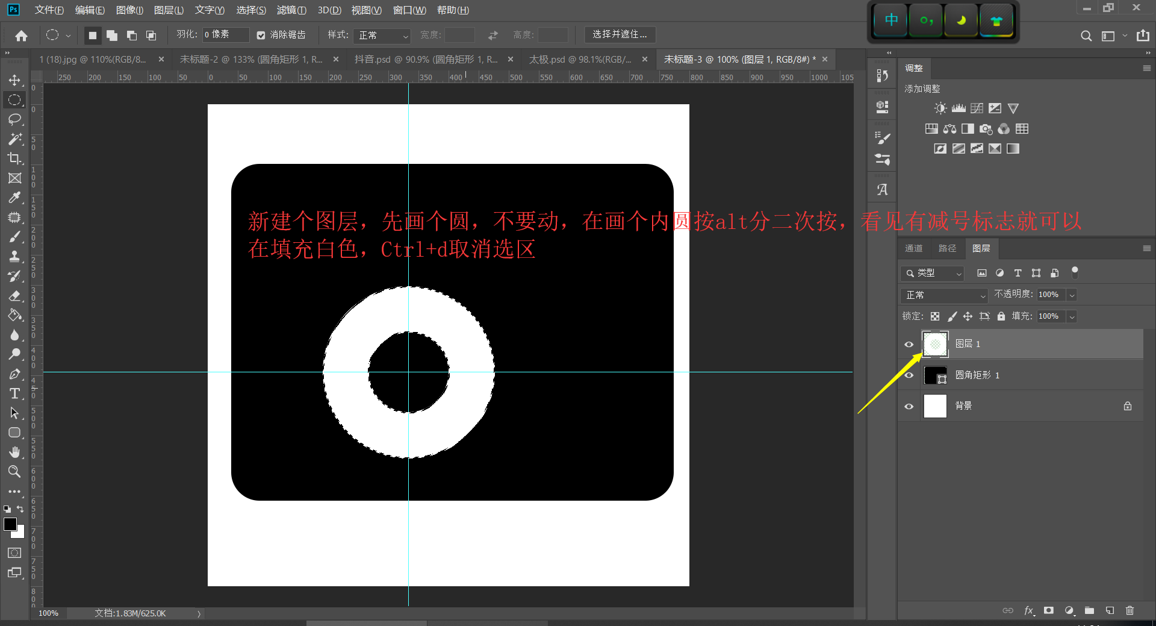Open layer blend mode dropdown
This screenshot has height=626, width=1156.
click(x=945, y=295)
